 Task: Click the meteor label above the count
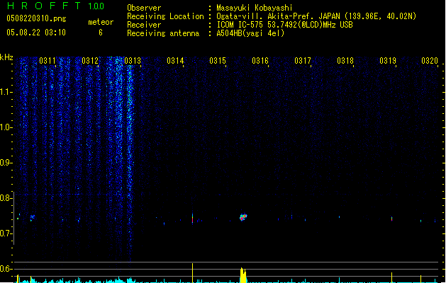[101, 22]
